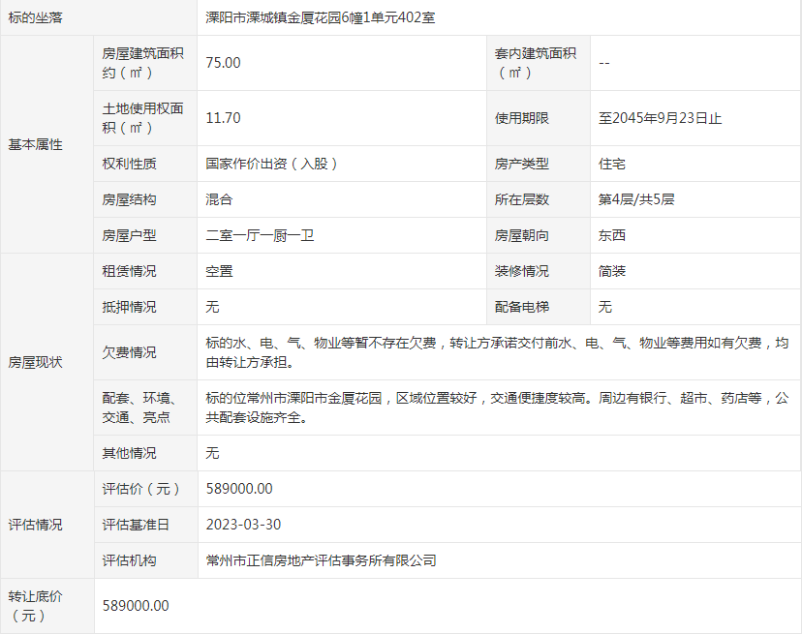Screen dimensions: 802x634
Task: Click the 评估价（元） label
Action: coord(142,489)
